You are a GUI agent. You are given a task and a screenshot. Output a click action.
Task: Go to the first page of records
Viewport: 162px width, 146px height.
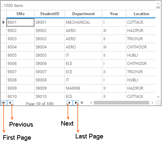[x=4, y=103]
